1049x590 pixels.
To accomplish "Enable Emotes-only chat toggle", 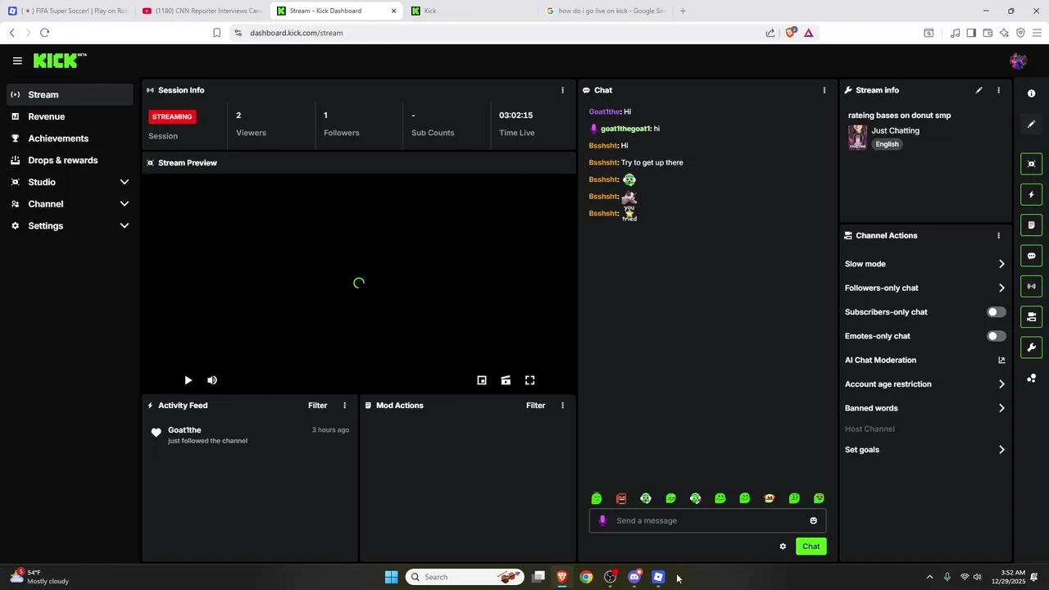I will click(996, 336).
